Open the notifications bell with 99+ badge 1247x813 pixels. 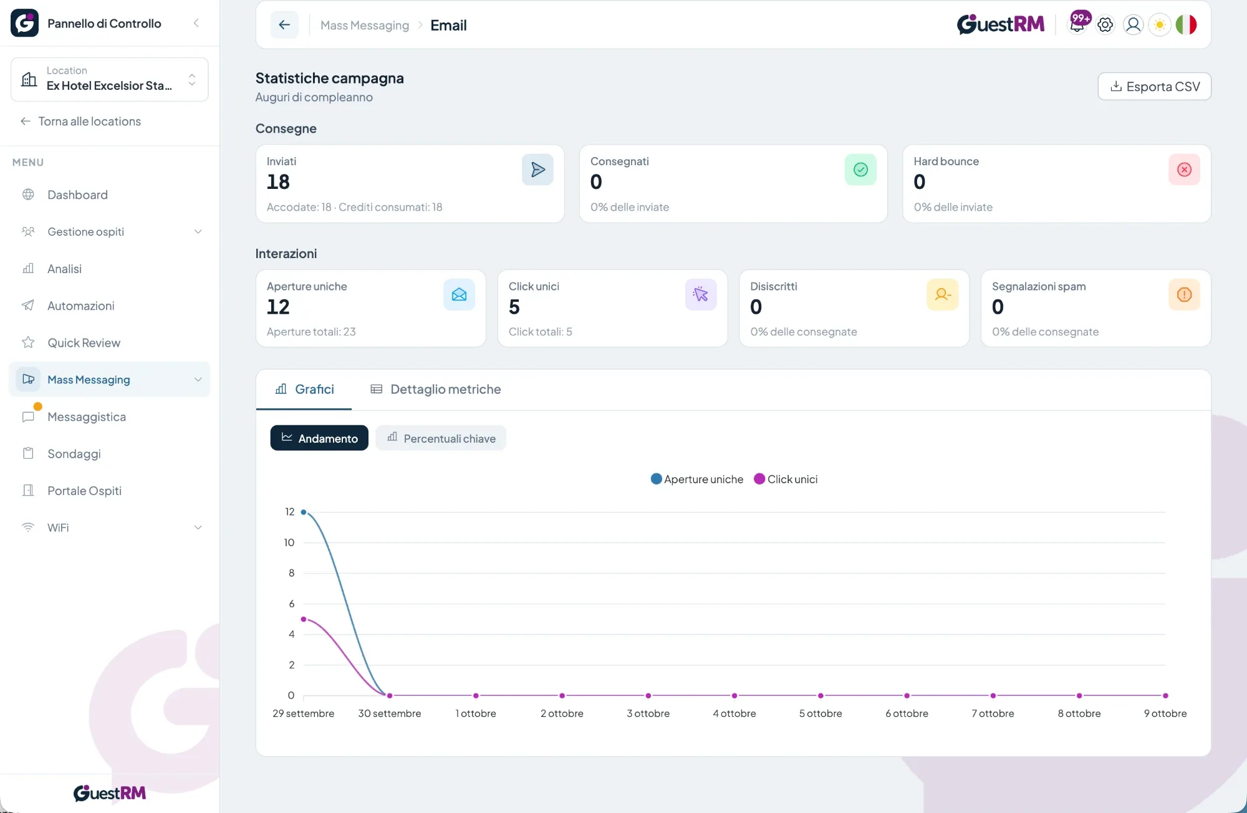pos(1078,24)
